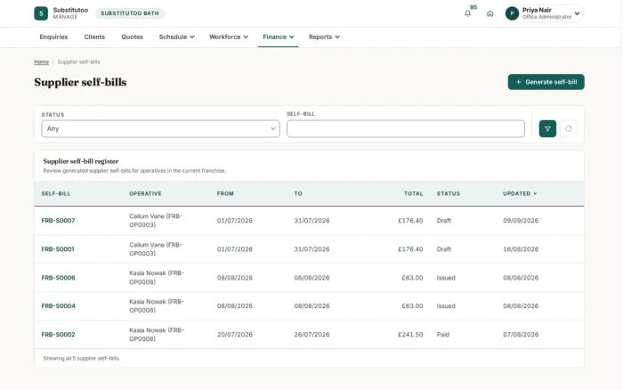Click total £241.50 in the FRB-S0002 row
Image resolution: width=623 pixels, height=390 pixels.
pyautogui.click(x=410, y=335)
